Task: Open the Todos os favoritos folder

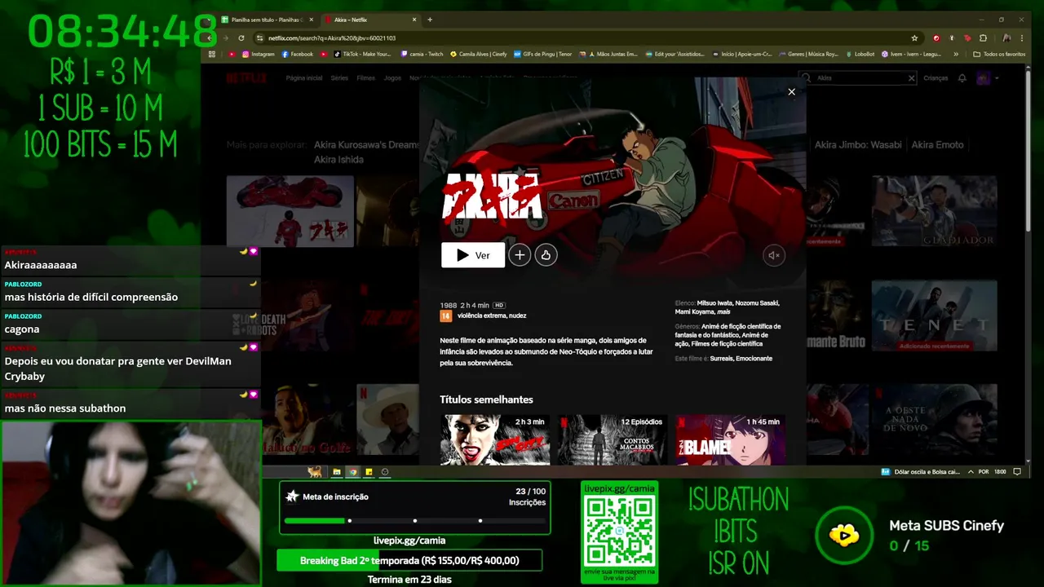Action: (x=999, y=54)
